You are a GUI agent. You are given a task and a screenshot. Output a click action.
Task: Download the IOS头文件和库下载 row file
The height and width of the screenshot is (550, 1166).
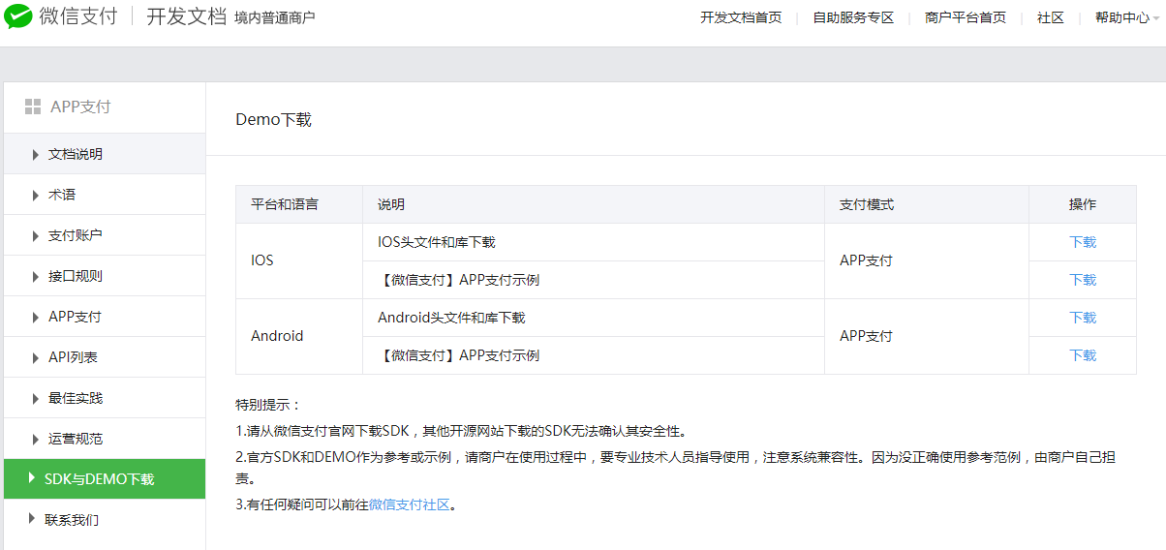(1083, 242)
